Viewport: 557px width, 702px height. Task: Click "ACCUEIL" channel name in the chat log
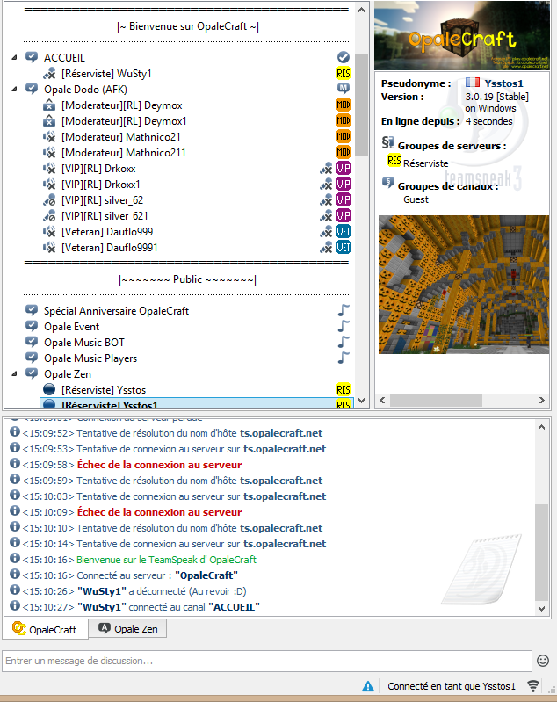(234, 607)
